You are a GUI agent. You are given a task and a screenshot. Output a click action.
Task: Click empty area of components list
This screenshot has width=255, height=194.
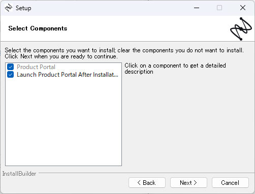click(x=63, y=122)
